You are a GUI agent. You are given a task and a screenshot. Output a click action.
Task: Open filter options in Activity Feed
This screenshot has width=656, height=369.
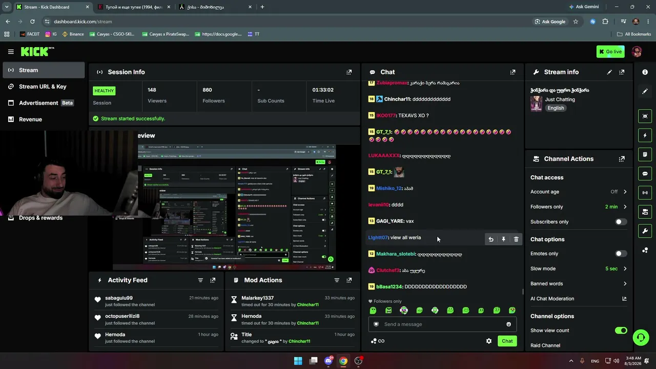[200, 280]
